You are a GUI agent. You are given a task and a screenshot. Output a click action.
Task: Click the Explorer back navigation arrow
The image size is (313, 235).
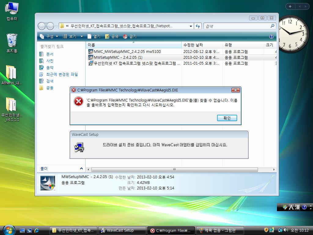tap(42, 26)
